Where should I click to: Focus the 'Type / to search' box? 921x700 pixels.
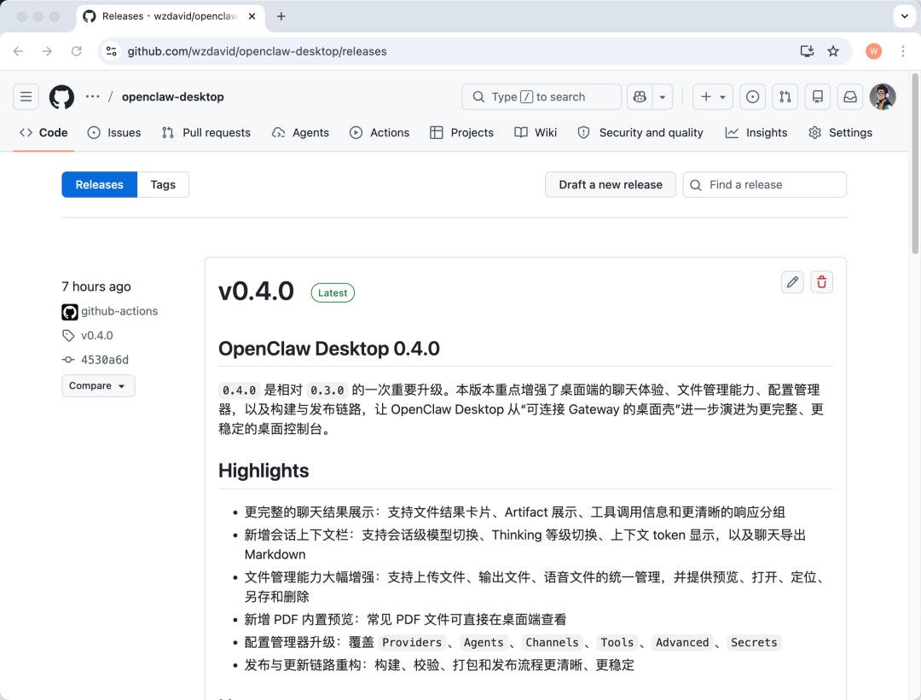542,97
